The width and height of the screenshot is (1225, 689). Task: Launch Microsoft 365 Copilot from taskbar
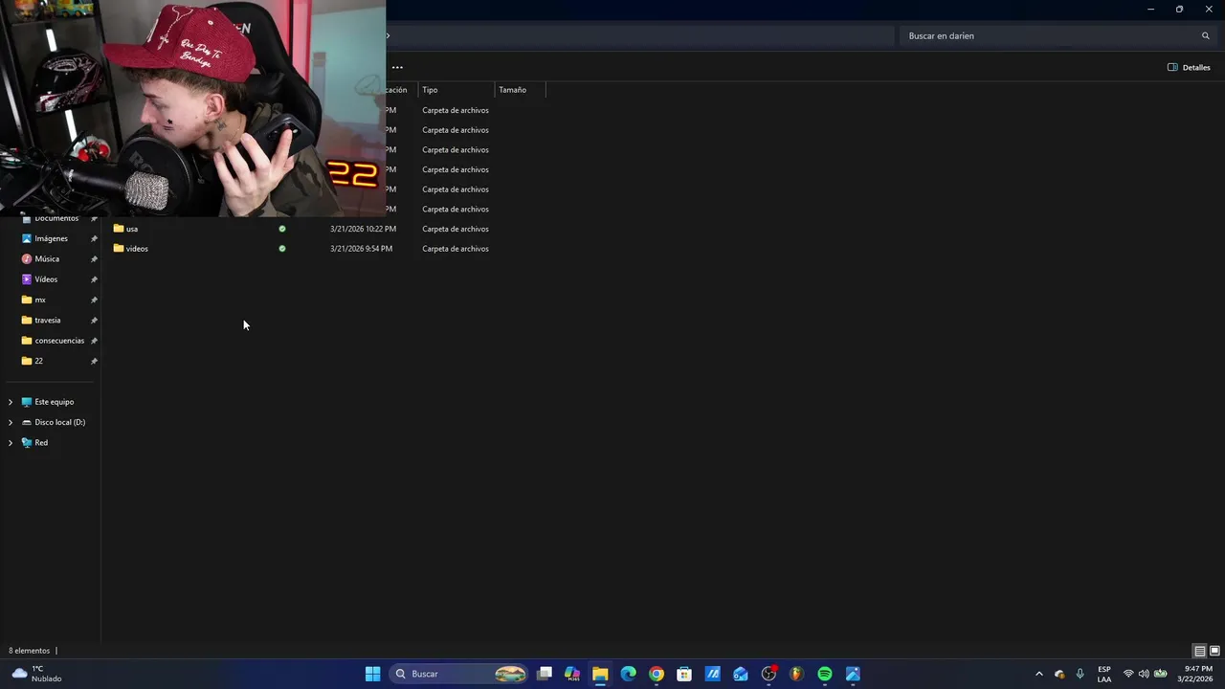tap(572, 674)
